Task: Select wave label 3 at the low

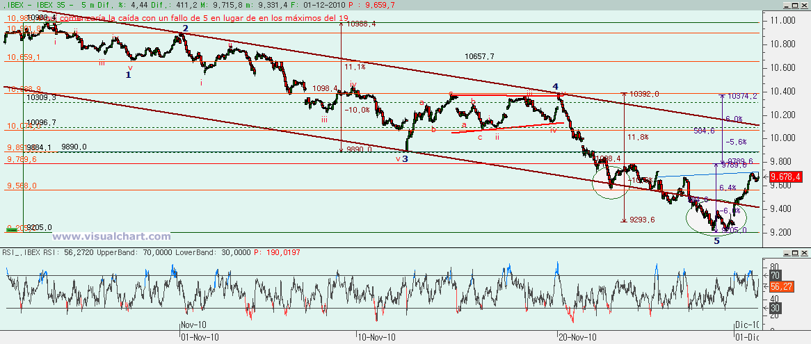Action: pyautogui.click(x=405, y=159)
